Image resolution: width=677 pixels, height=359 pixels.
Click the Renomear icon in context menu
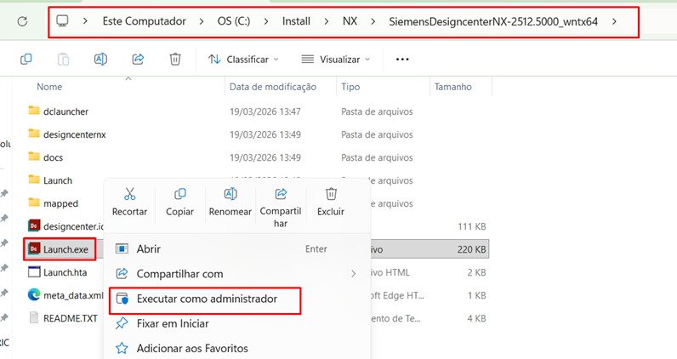coord(230,195)
